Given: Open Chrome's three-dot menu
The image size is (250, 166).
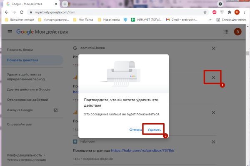Looking at the screenshot, I should click(x=245, y=12).
